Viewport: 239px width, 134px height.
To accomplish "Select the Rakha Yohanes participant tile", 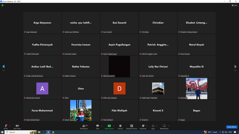I will 81,67.
